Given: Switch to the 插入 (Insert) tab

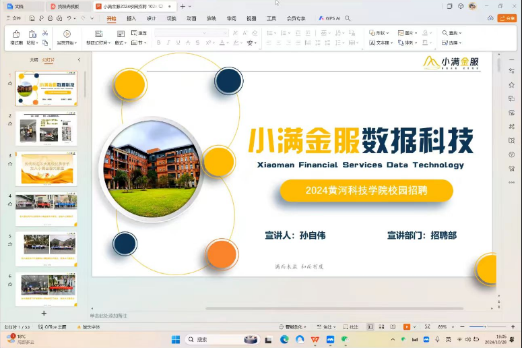Looking at the screenshot, I should tap(131, 18).
